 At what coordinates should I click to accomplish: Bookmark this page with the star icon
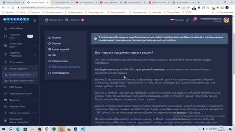[x=188, y=8]
